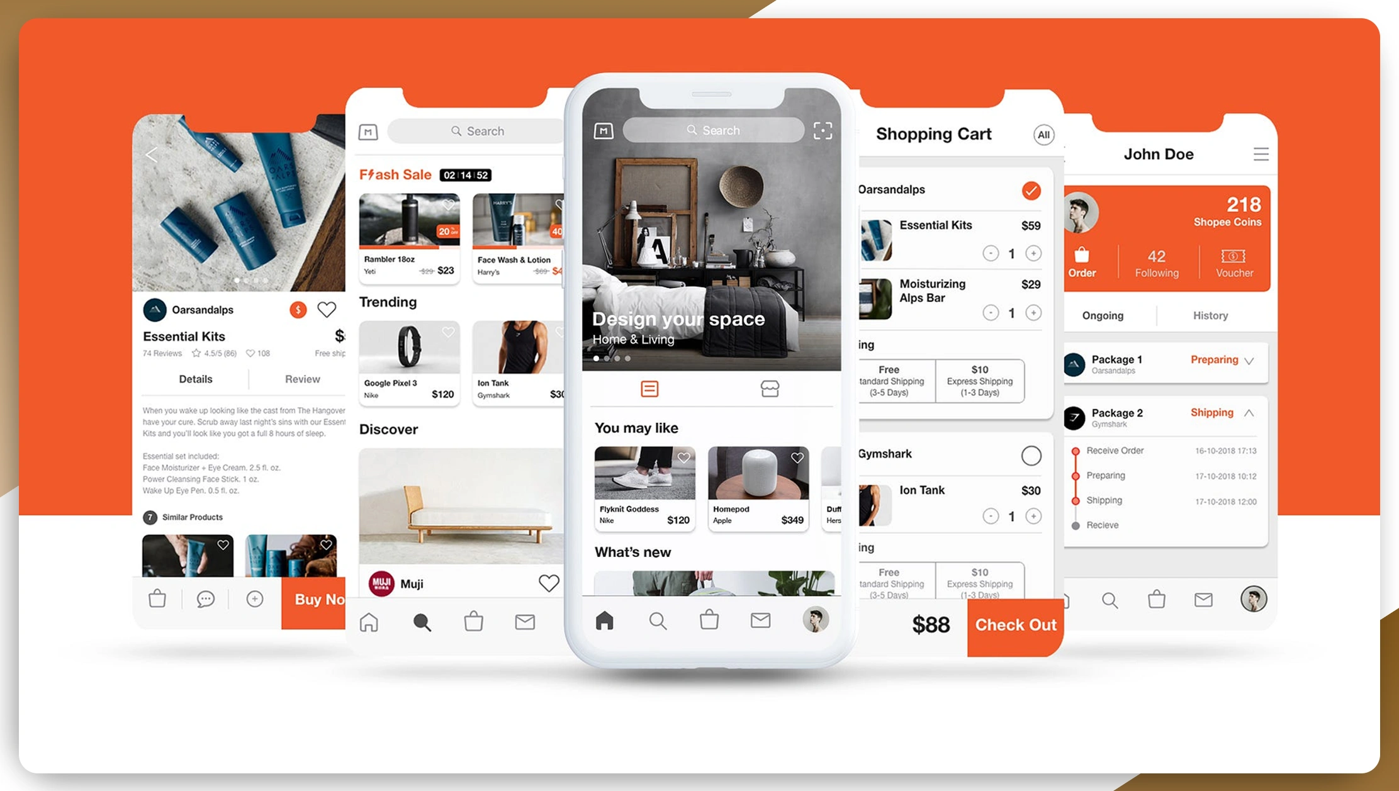
Task: Tap the expand fullscreen icon top right
Action: (x=821, y=131)
